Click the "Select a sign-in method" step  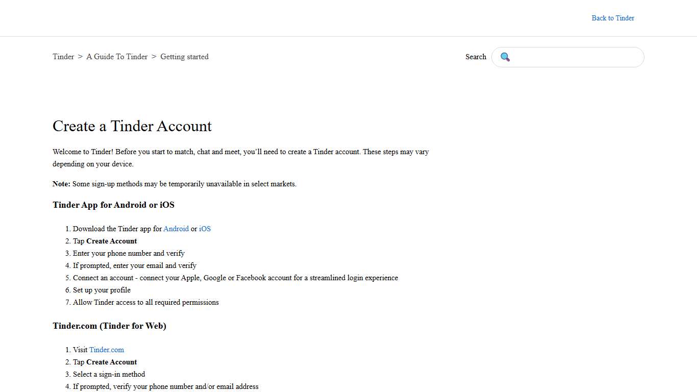[109, 374]
